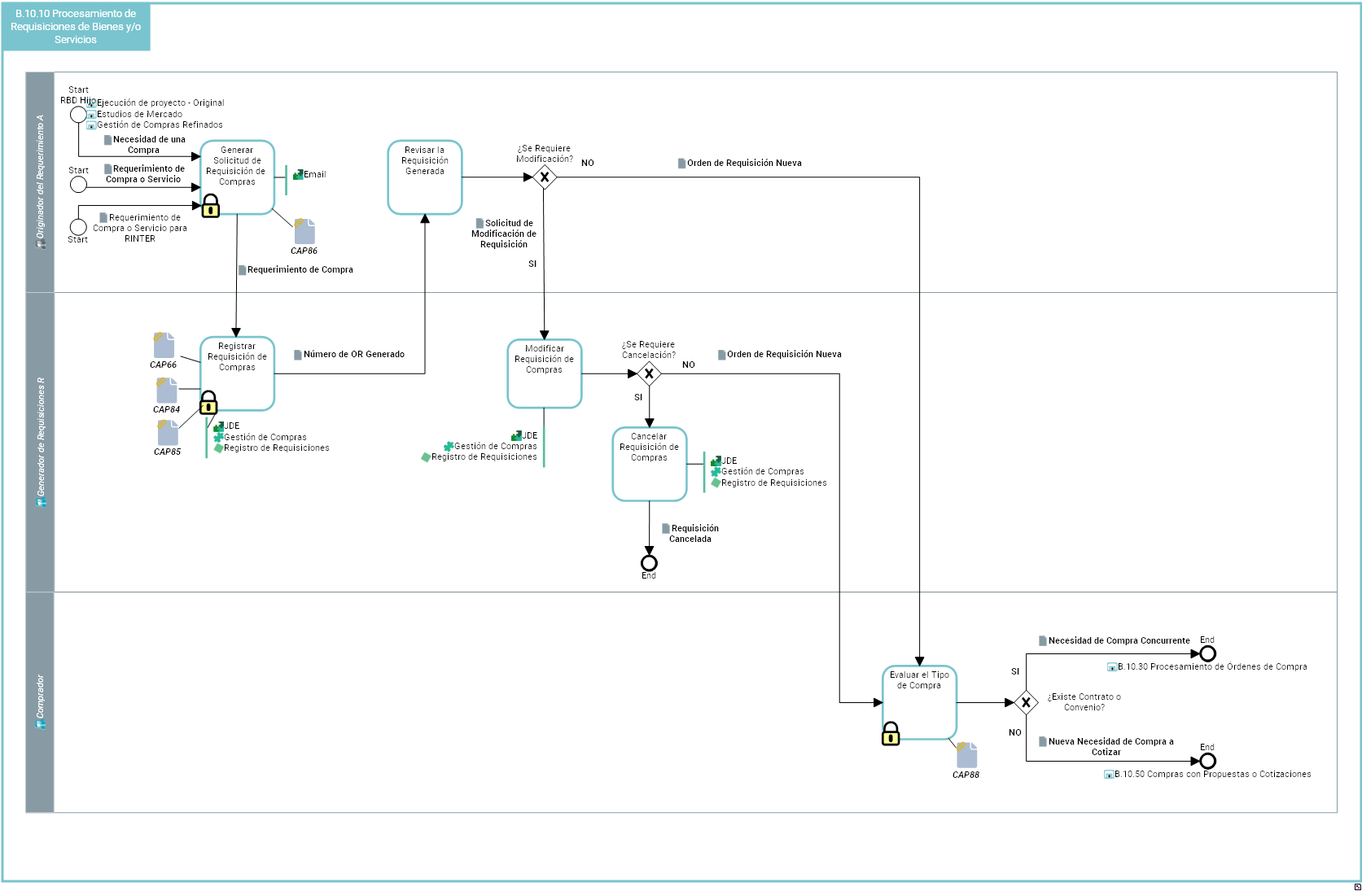1362x891 pixels.
Task: Click document icon of Orden de Requisición Nueva top
Action: (x=681, y=163)
